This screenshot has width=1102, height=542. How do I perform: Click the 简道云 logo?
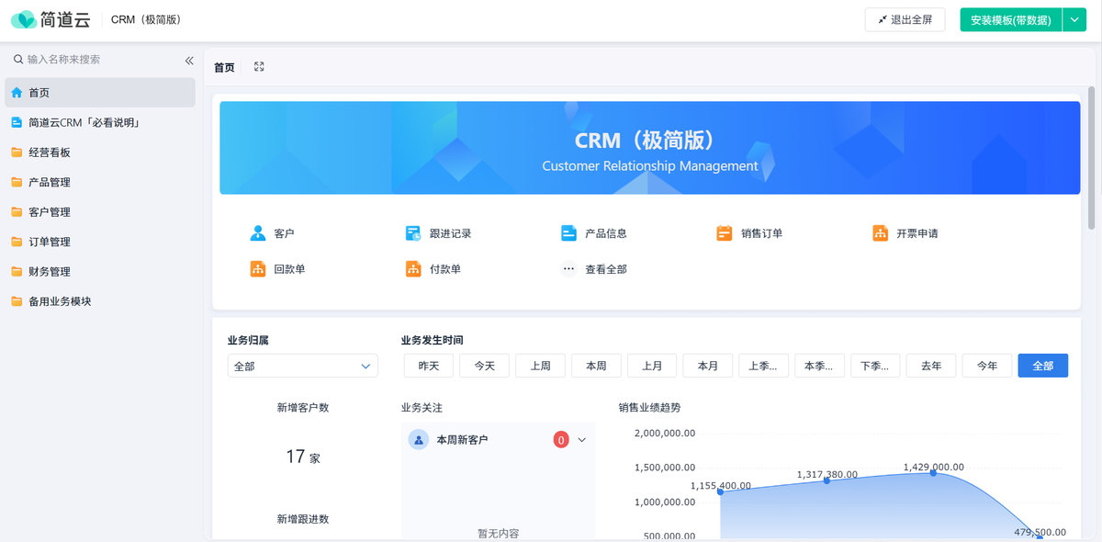51,19
